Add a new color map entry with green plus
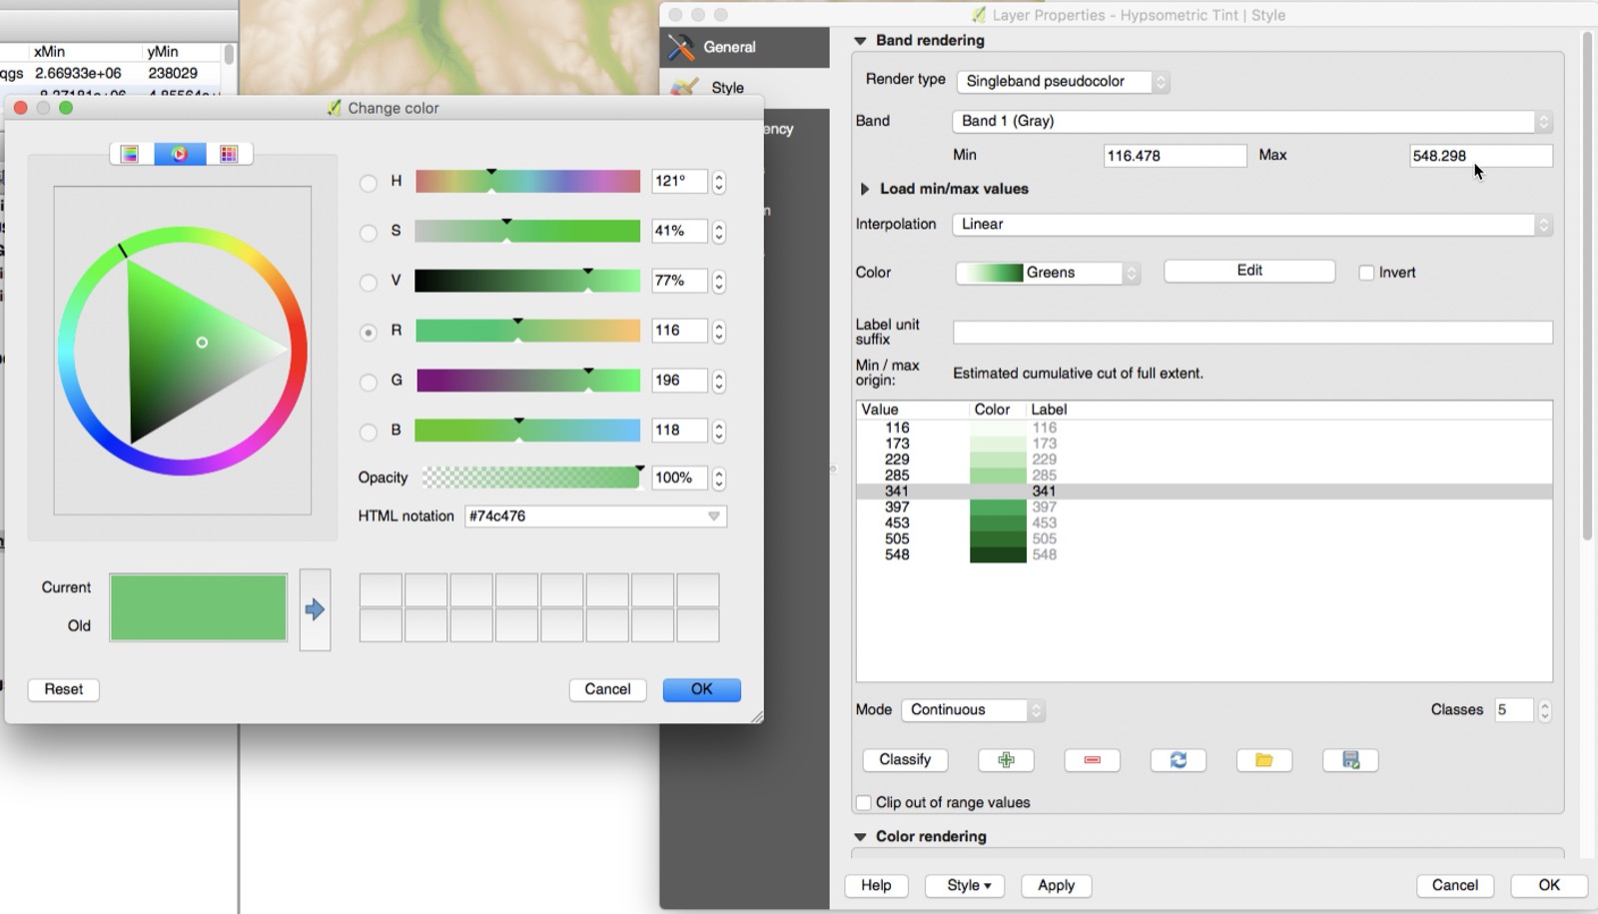Image resolution: width=1598 pixels, height=914 pixels. pyautogui.click(x=1006, y=760)
